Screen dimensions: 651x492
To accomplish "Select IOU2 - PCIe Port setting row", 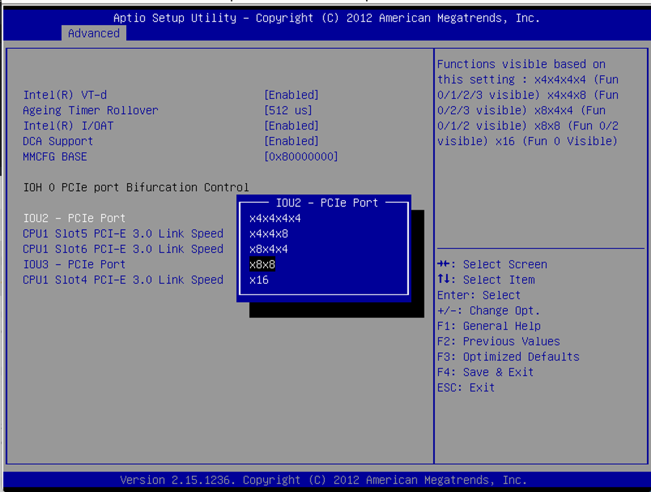I will tap(74, 218).
